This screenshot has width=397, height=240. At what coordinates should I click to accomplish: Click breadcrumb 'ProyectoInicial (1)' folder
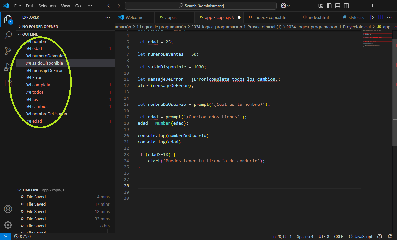pos(236,27)
